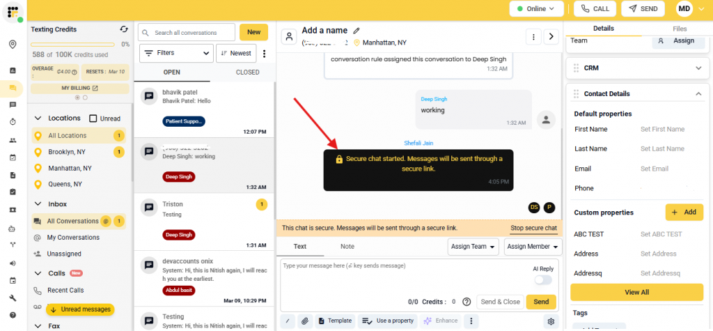The height and width of the screenshot is (331, 713).
Task: Open the Assign Team dropdown
Action: point(473,247)
